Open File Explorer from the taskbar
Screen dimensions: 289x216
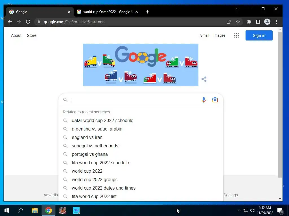[x=34, y=210]
